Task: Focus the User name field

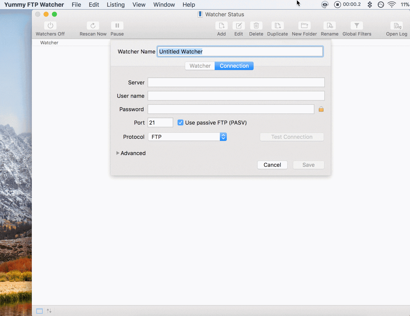Action: (236, 96)
